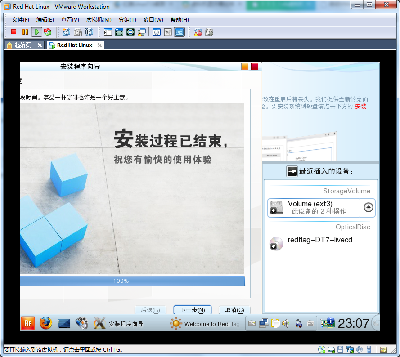Close the 起始页 tab
The image size is (400, 357).
click(x=40, y=45)
